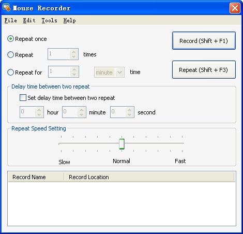Viewport: 243px width, 234px height.
Task: Click the Normal speed label
Action: point(121,161)
